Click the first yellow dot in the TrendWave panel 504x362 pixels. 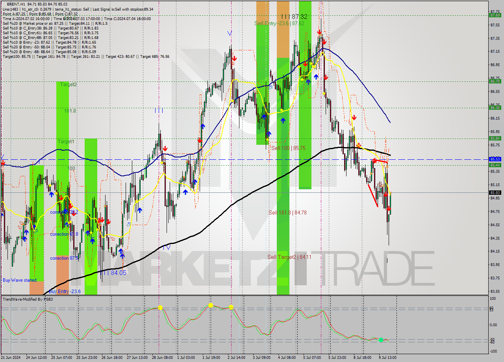[x=160, y=307]
